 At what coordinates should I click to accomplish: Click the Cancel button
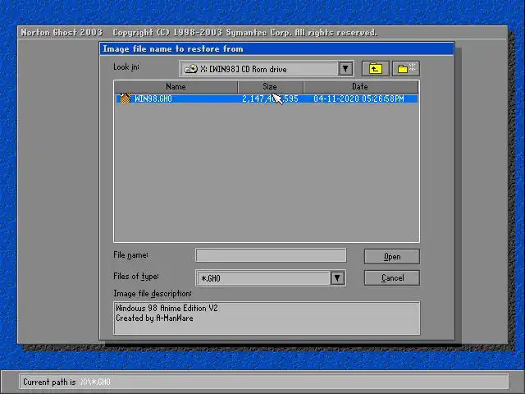[x=392, y=277]
